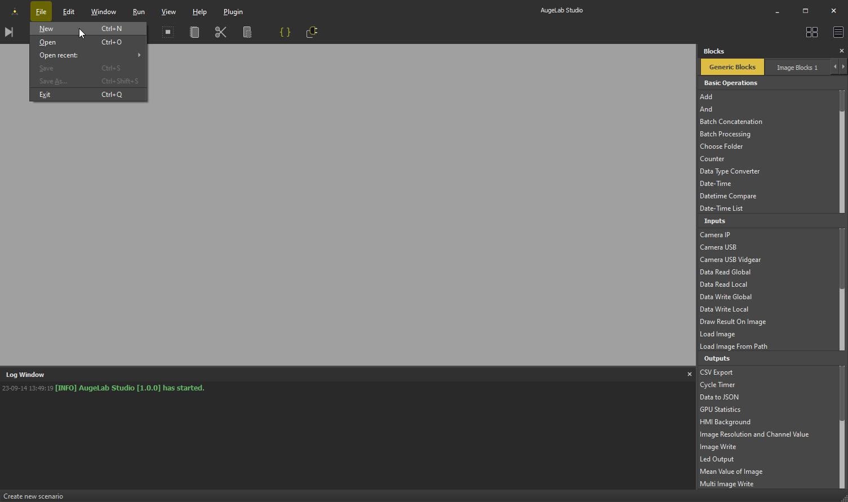Image resolution: width=848 pixels, height=502 pixels.
Task: Click the yellow plug plugin icon
Action: click(x=312, y=32)
